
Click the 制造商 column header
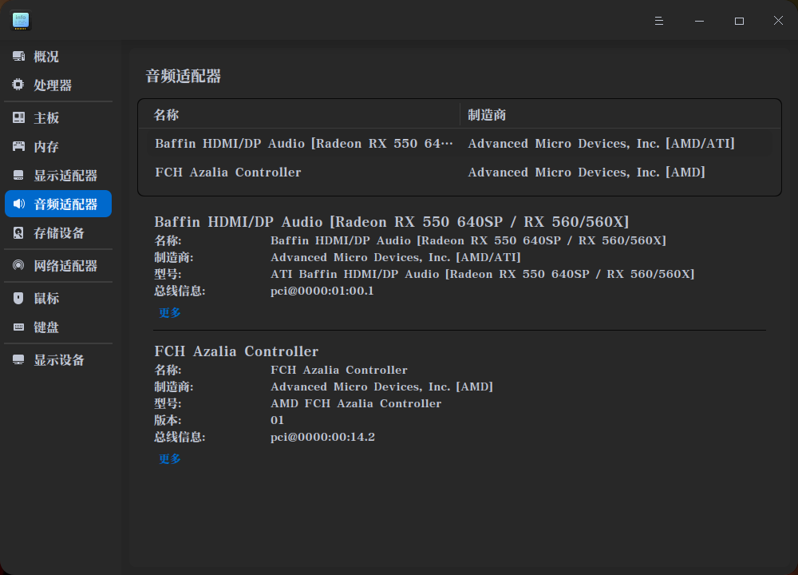click(620, 114)
